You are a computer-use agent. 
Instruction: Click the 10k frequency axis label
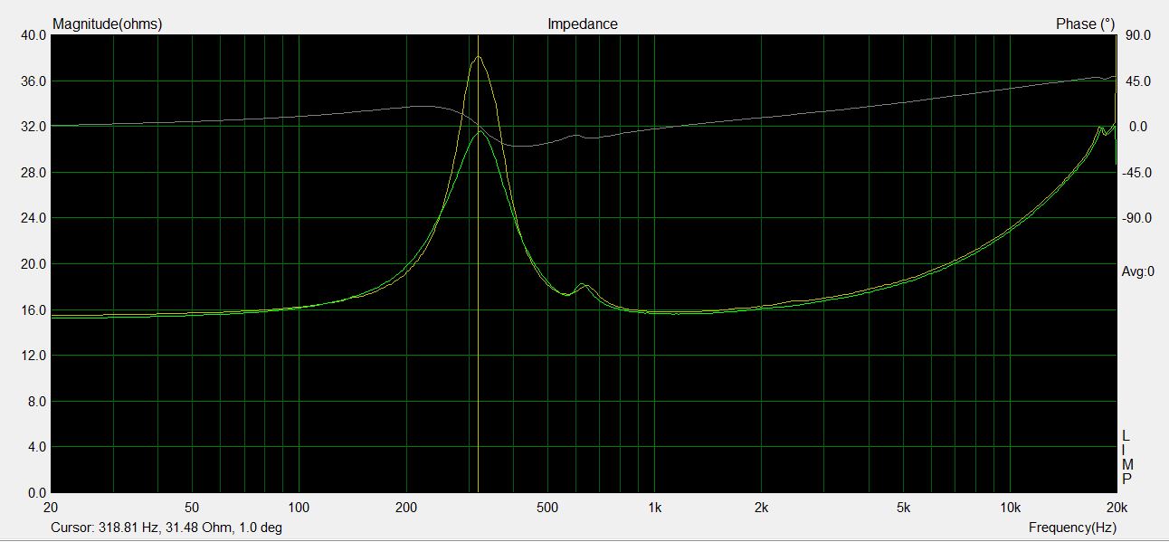1010,507
